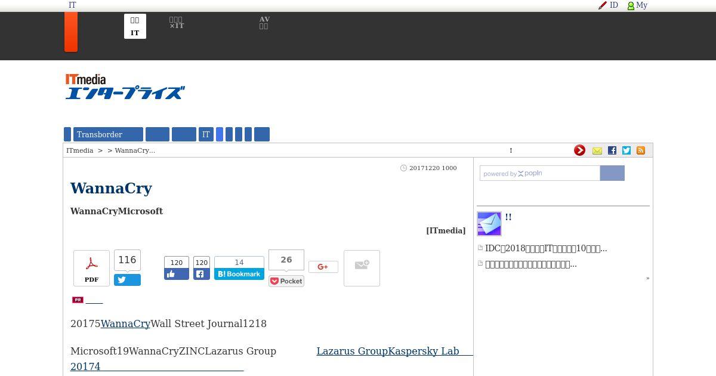Click the 116 tweet count bubble
This screenshot has height=376, width=716.
[127, 260]
